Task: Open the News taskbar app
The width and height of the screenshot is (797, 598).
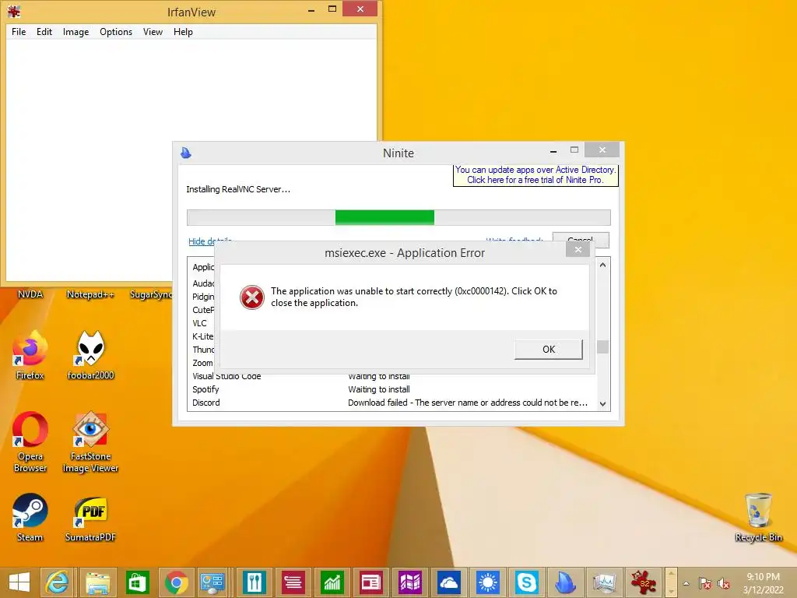Action: [x=370, y=582]
